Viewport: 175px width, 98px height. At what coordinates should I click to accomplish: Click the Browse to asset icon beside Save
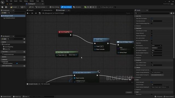[x=6, y=7]
